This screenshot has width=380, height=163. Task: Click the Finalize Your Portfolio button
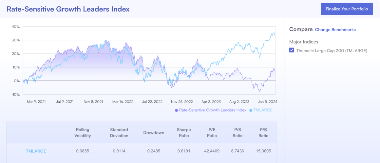pyautogui.click(x=347, y=9)
